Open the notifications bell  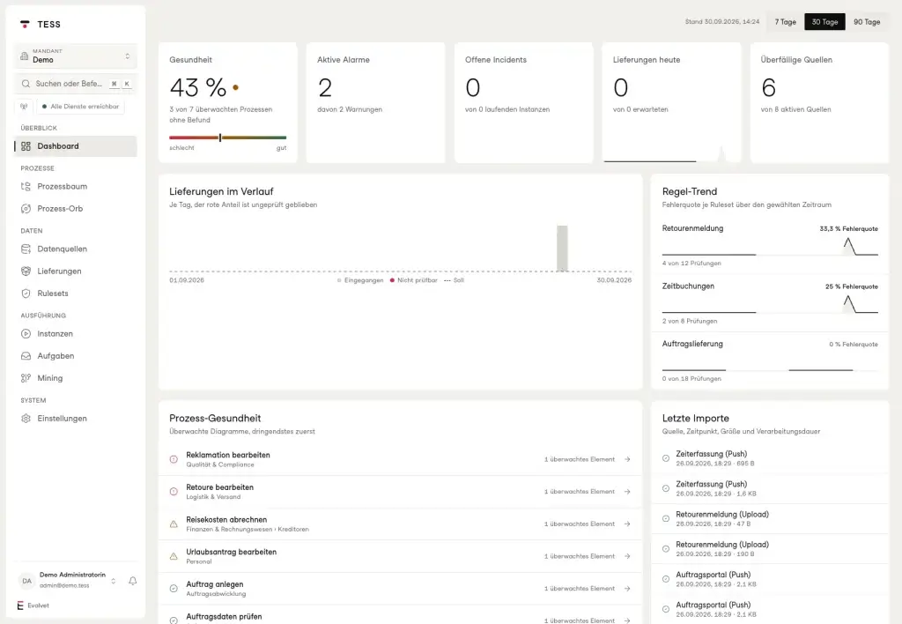[133, 581]
